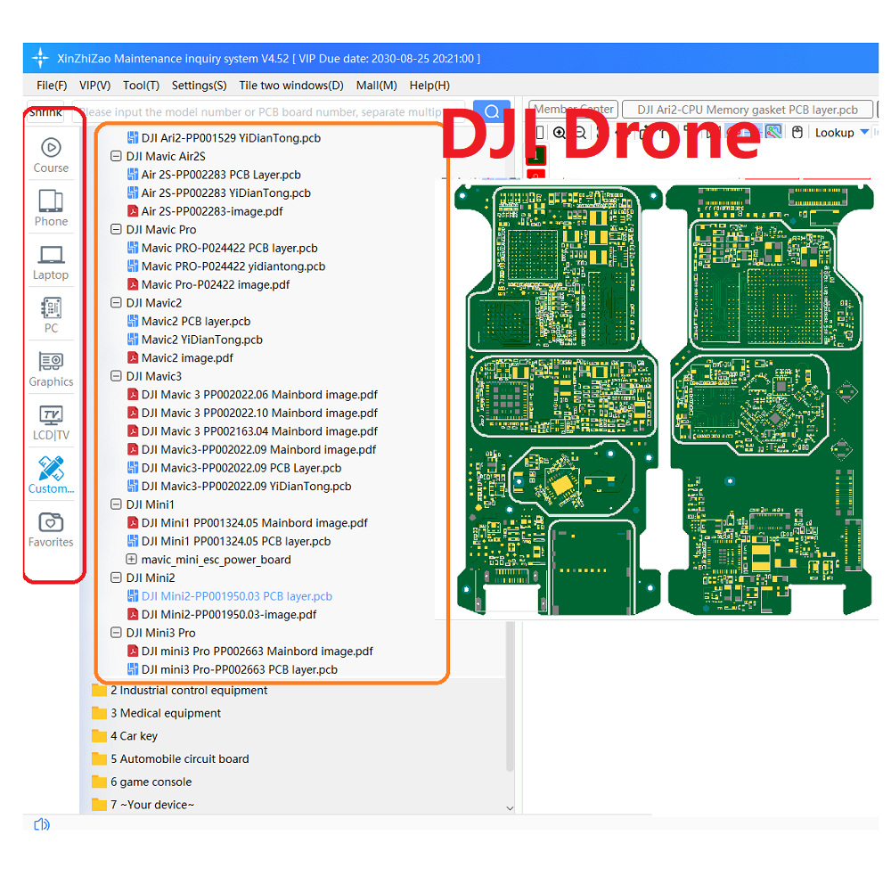The image size is (891, 893).
Task: Click the scroll-down arrow of file tree
Action: click(x=511, y=807)
